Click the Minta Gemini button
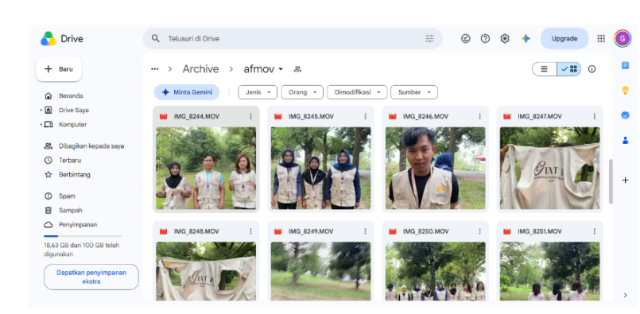Viewport: 640px width, 314px height. tap(187, 92)
